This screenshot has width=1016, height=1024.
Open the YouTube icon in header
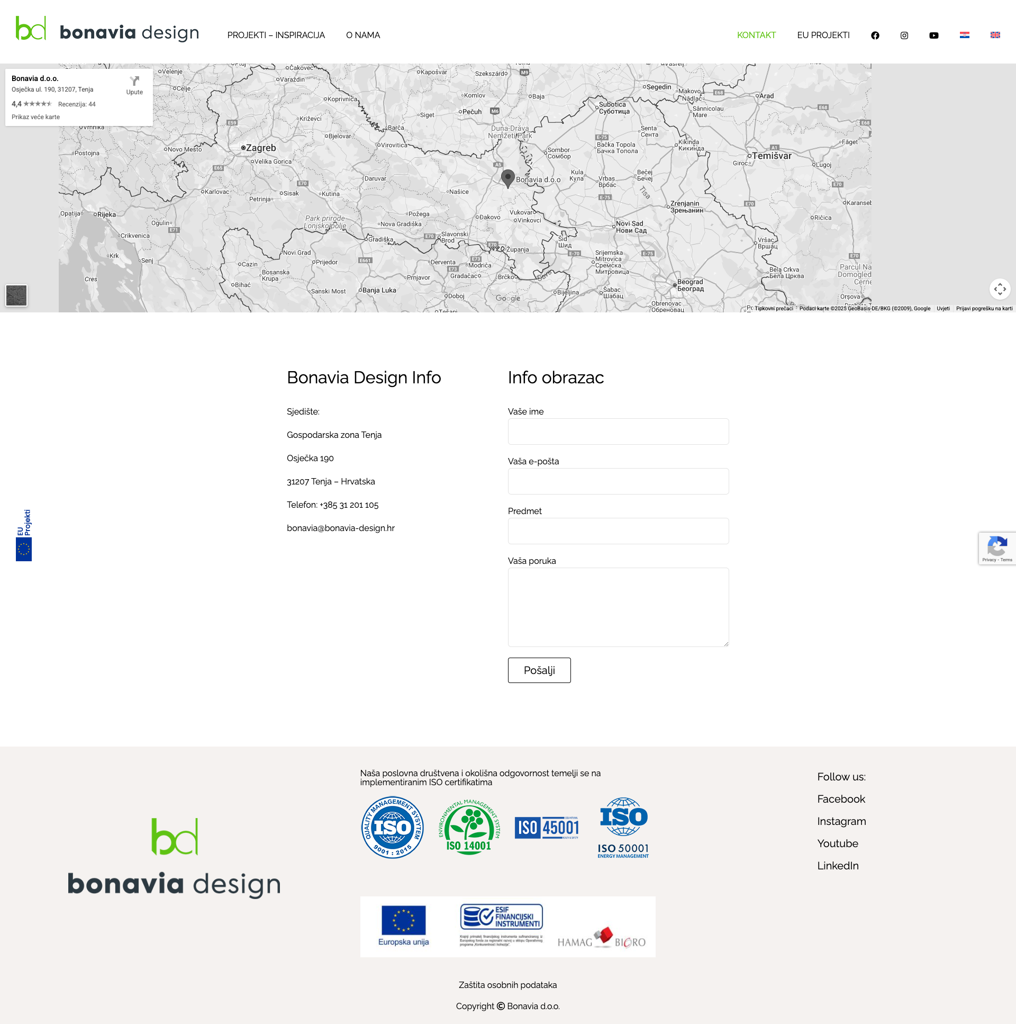(933, 35)
